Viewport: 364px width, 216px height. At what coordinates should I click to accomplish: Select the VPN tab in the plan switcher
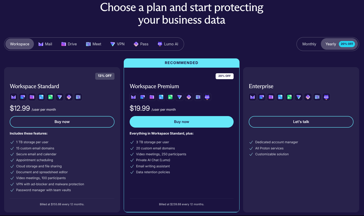point(117,44)
